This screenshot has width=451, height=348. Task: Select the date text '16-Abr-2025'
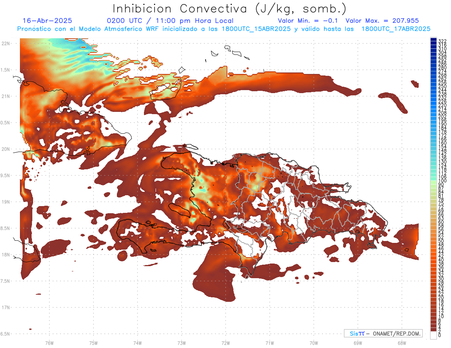click(47, 21)
